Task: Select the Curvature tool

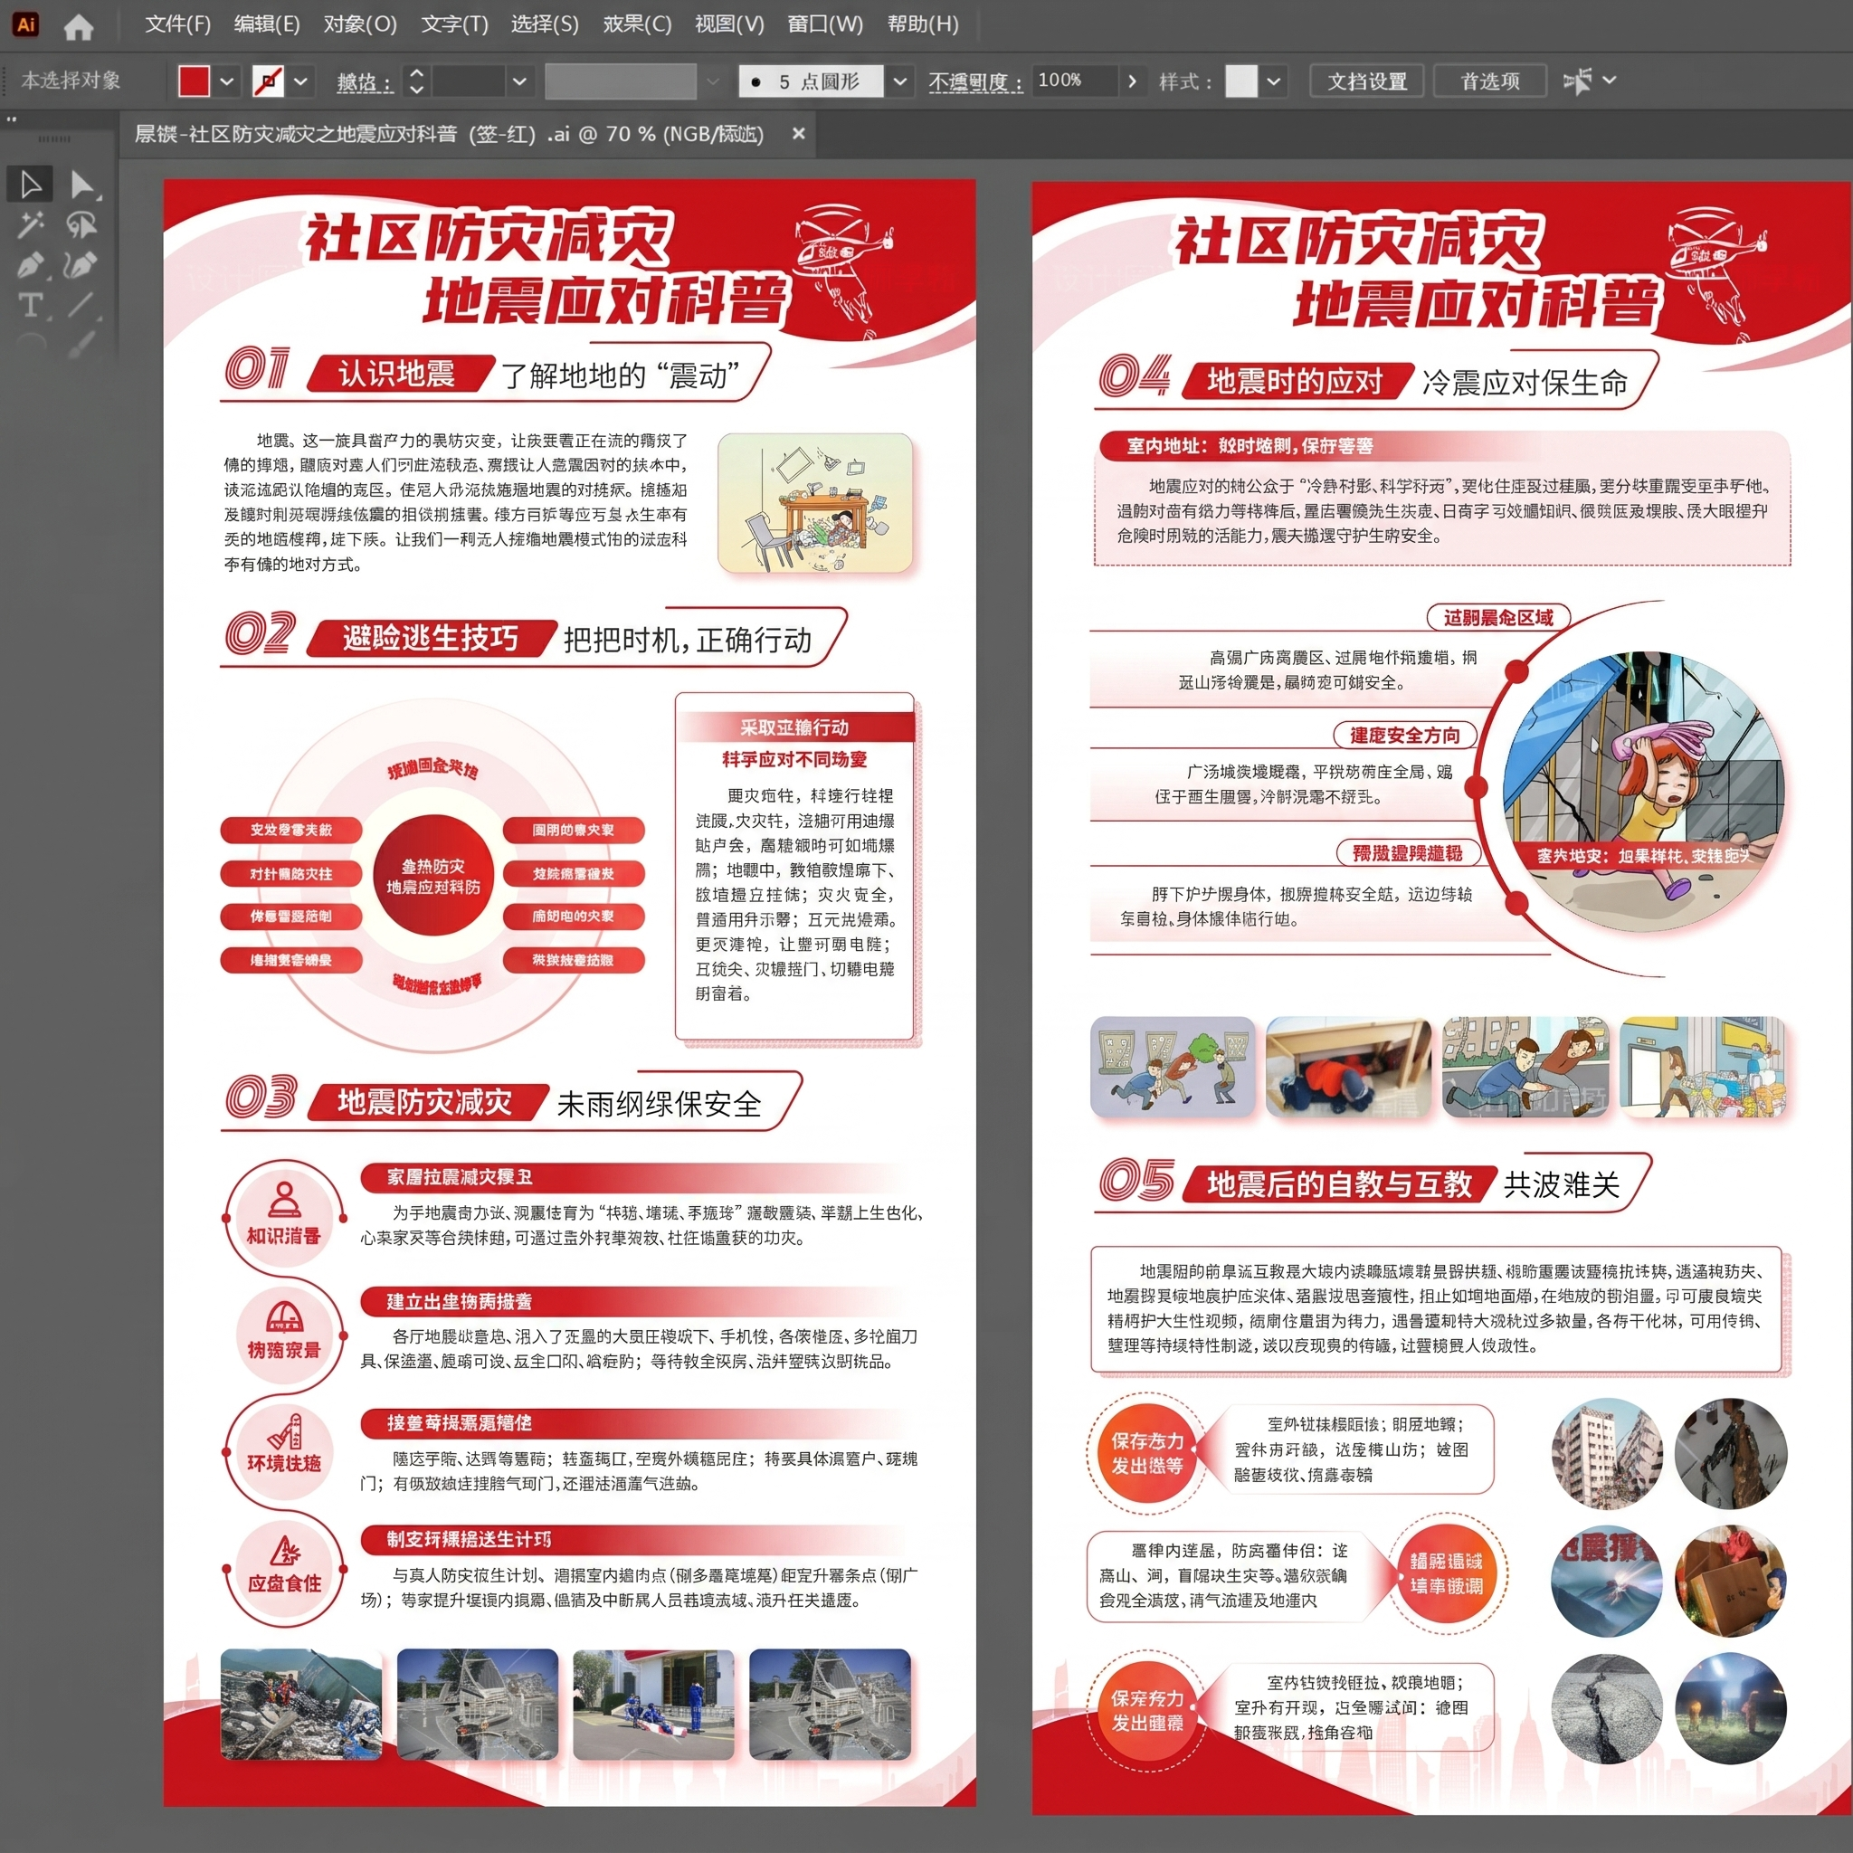Action: coord(81,265)
